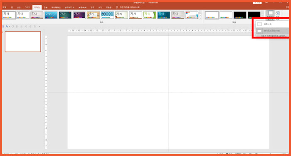The image size is (291, 156).
Task: Choose 와이드스크린(16:9) slide size
Action: pyautogui.click(x=272, y=31)
